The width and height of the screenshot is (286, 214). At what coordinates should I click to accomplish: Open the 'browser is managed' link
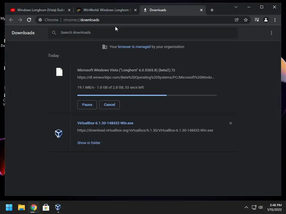pyautogui.click(x=134, y=47)
